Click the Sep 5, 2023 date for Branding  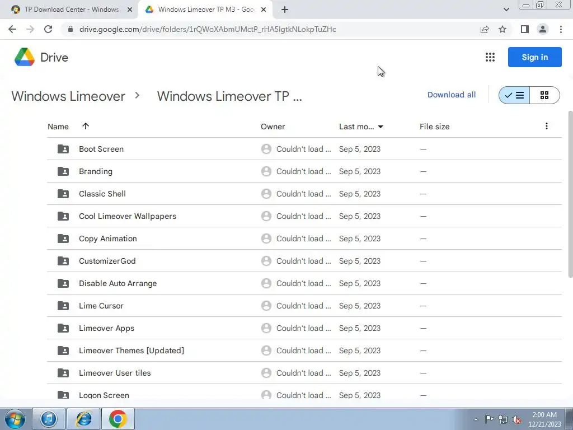(x=360, y=171)
